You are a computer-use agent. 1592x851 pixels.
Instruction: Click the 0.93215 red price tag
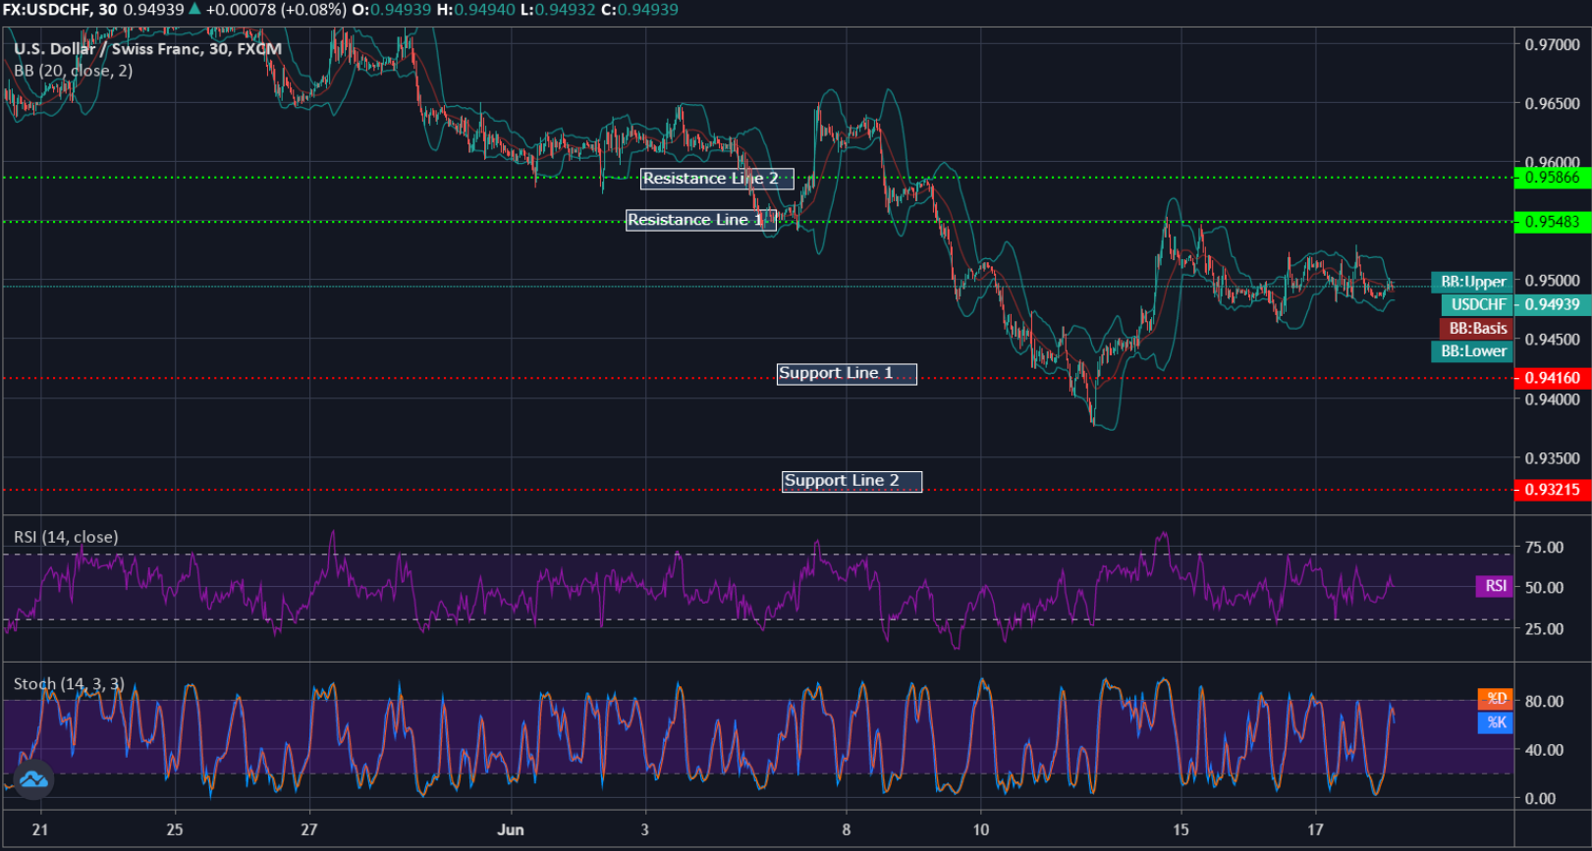[1552, 490]
